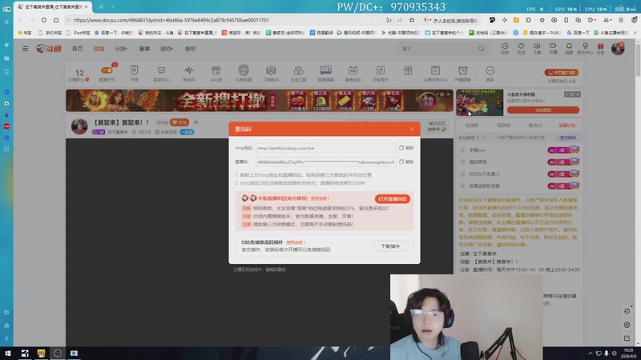Open 任务 gift task icon in header
641x360 pixels.
[x=600, y=48]
